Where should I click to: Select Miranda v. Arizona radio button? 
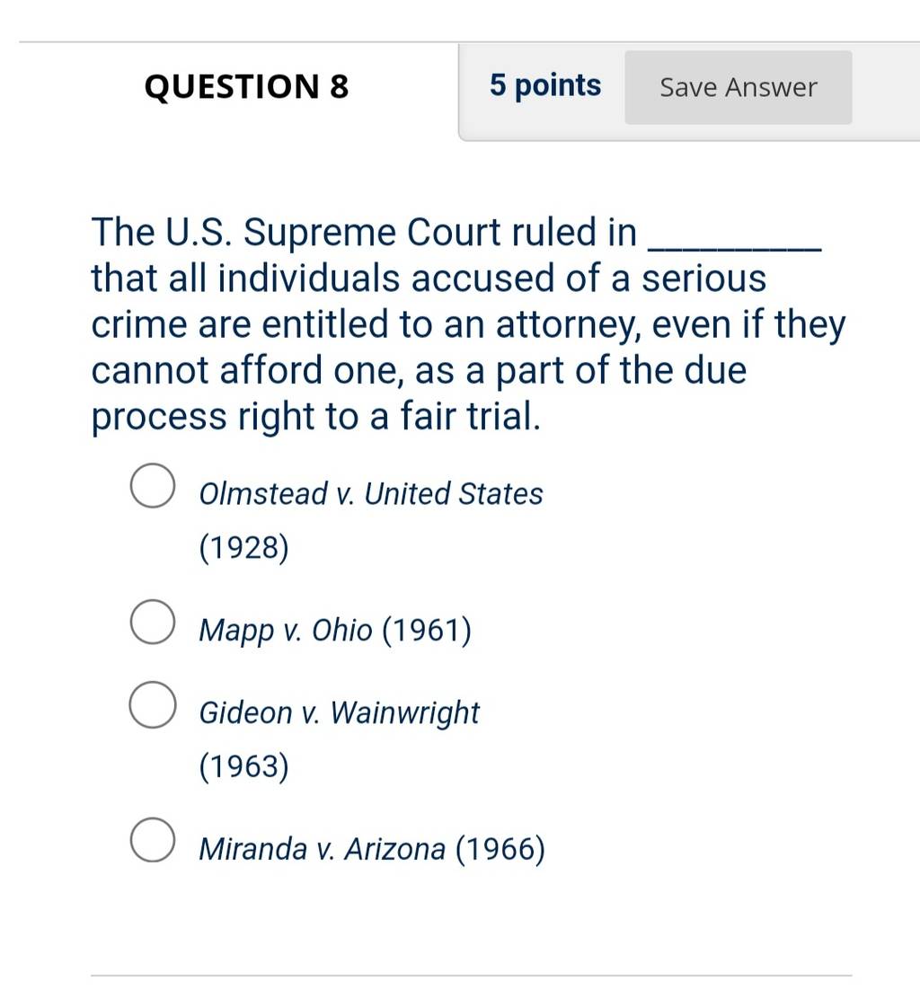[153, 840]
